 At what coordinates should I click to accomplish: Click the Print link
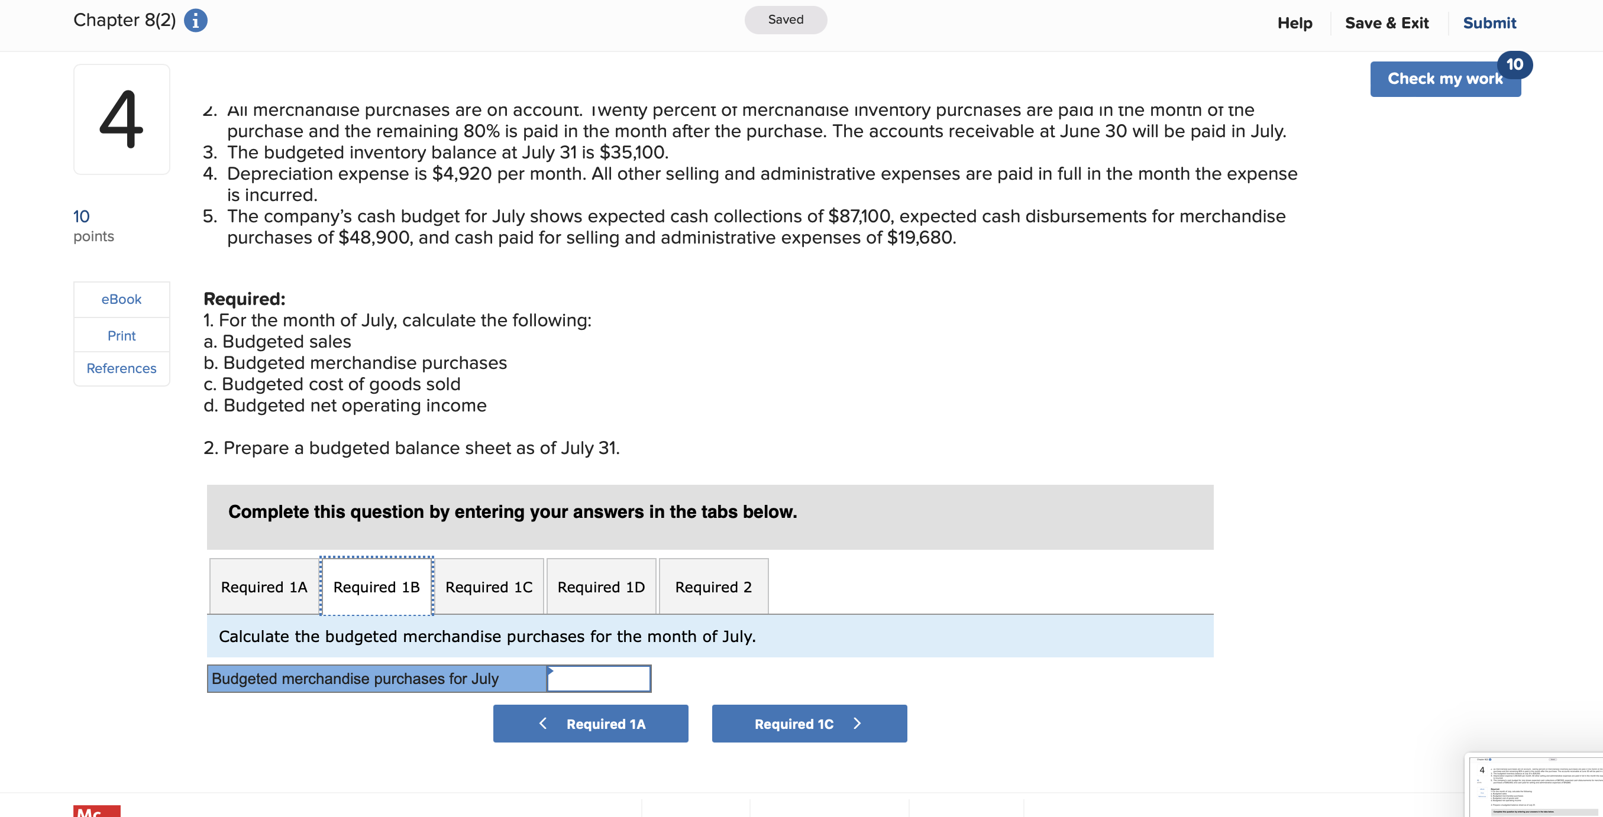(x=121, y=335)
